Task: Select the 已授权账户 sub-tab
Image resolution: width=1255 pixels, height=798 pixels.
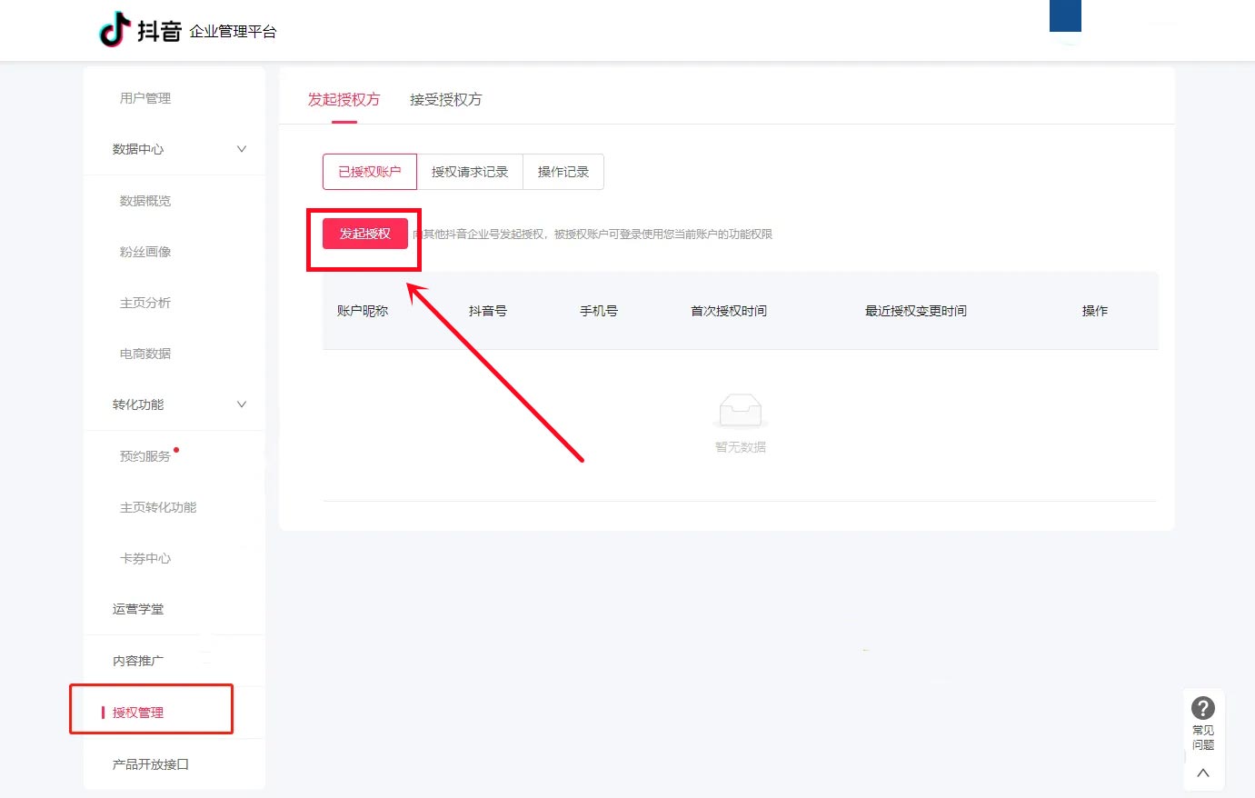Action: coord(370,172)
